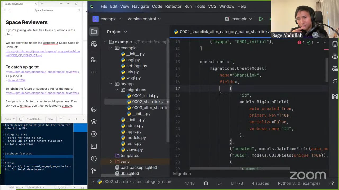Click the More tool windows ellipsis icon
The image size is (339, 190).
[94, 72]
